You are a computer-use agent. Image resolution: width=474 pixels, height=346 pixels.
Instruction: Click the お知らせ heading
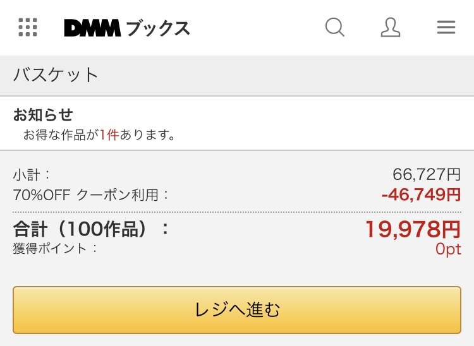[43, 115]
